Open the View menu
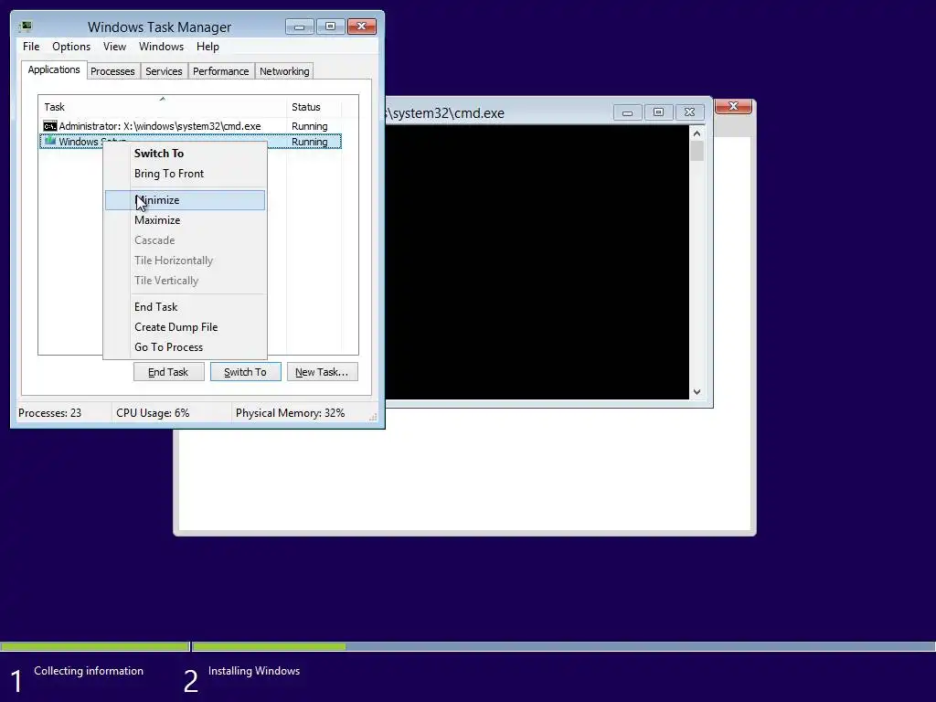Image resolution: width=936 pixels, height=702 pixels. pyautogui.click(x=114, y=47)
